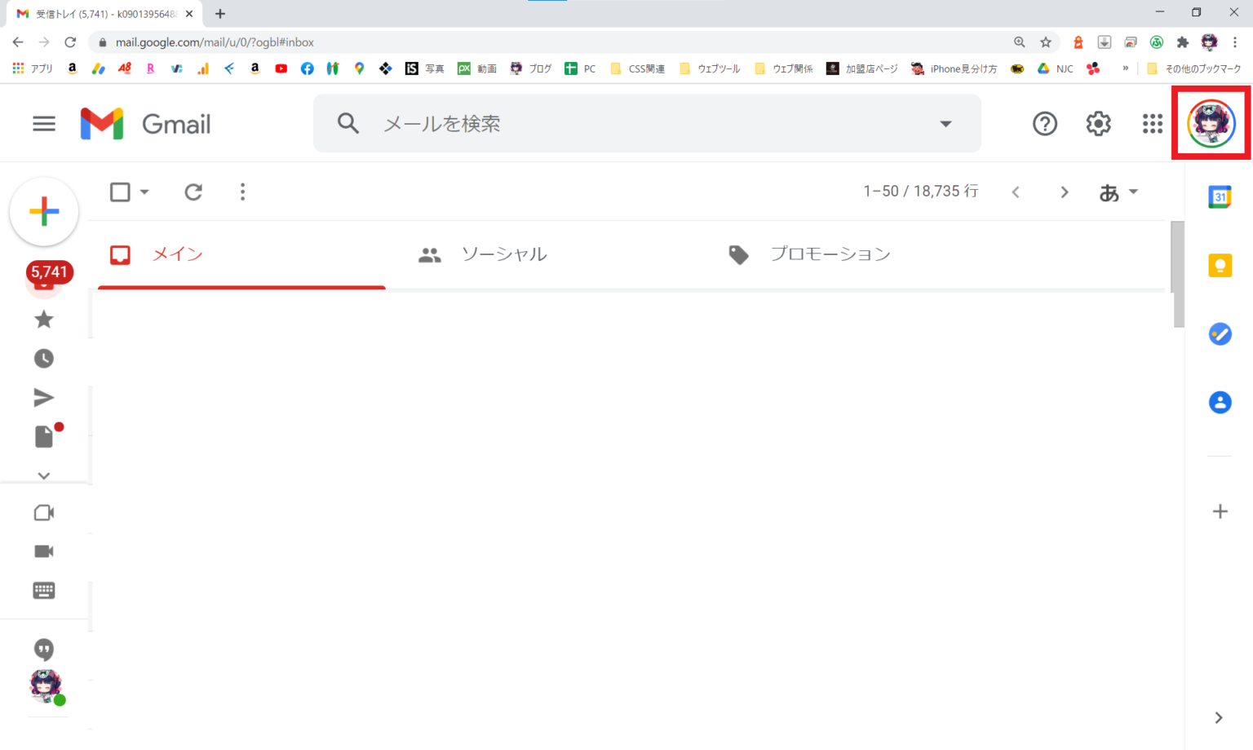Open Gmail settings gear
The width and height of the screenshot is (1253, 750).
pyautogui.click(x=1098, y=124)
